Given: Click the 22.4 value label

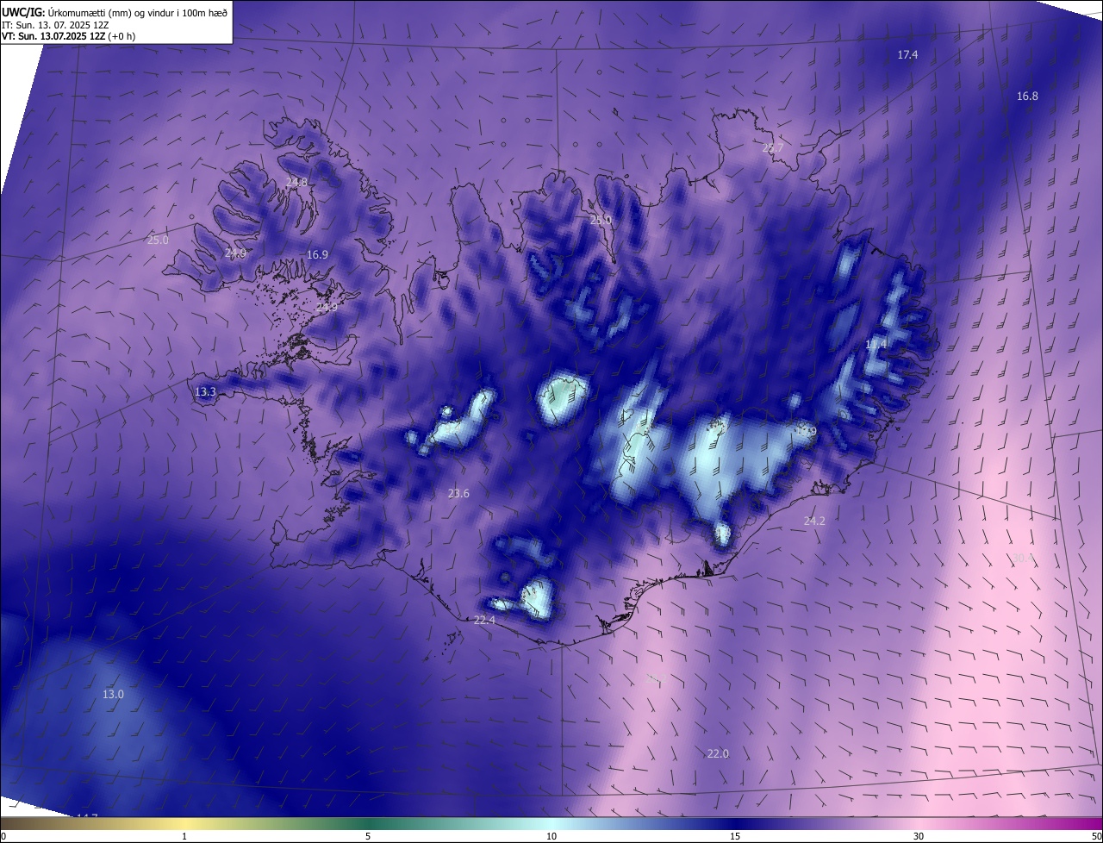Looking at the screenshot, I should tap(484, 621).
